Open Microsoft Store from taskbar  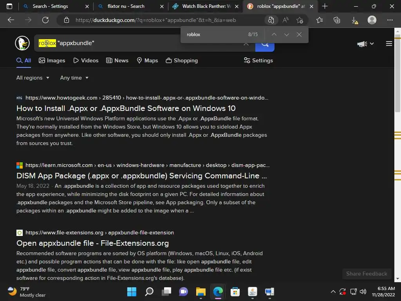pyautogui.click(x=235, y=292)
